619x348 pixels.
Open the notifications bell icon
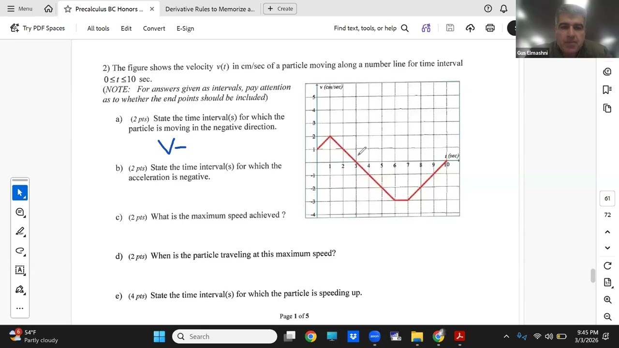point(503,9)
